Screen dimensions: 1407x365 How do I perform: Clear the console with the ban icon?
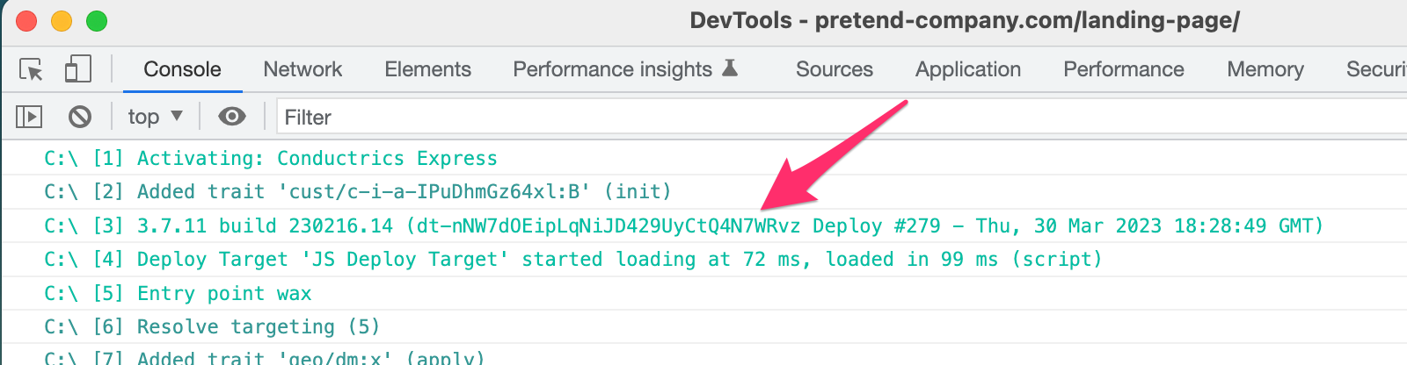tap(80, 117)
